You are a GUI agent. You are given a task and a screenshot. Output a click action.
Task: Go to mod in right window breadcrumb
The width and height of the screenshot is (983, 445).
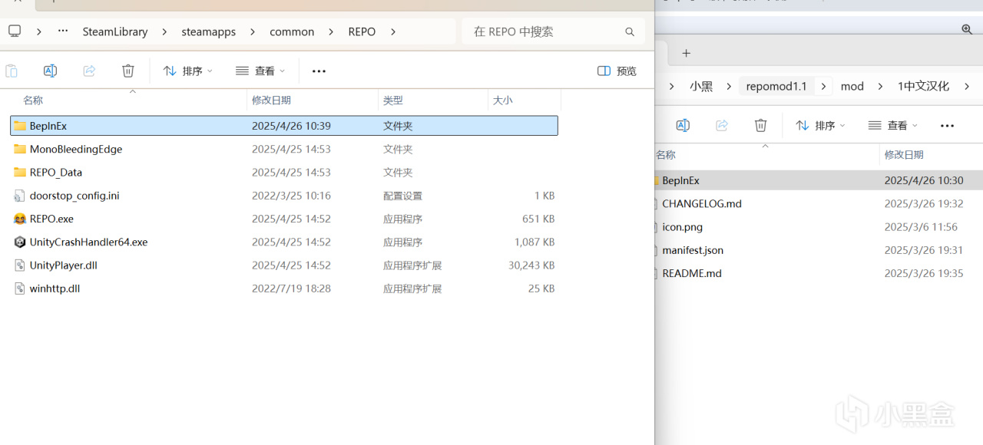(x=852, y=86)
